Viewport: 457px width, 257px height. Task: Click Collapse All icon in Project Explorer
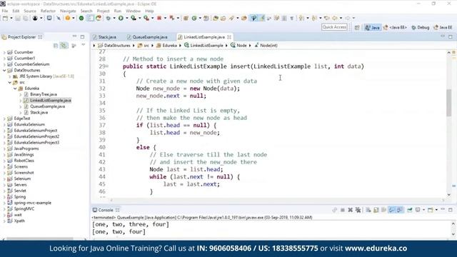tap(56, 46)
